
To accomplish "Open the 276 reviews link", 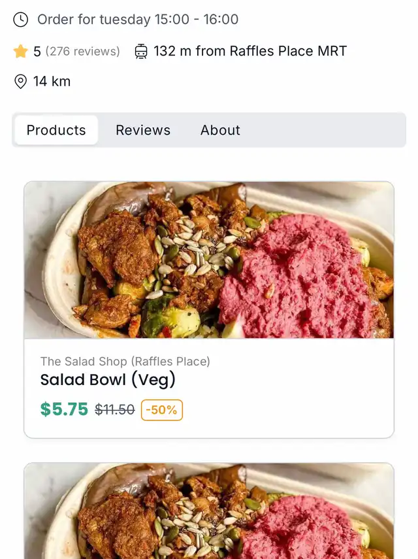I will (x=82, y=51).
